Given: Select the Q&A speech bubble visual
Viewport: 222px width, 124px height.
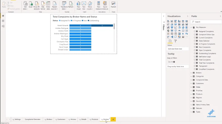Looking at the screenshot, I should [176, 37].
